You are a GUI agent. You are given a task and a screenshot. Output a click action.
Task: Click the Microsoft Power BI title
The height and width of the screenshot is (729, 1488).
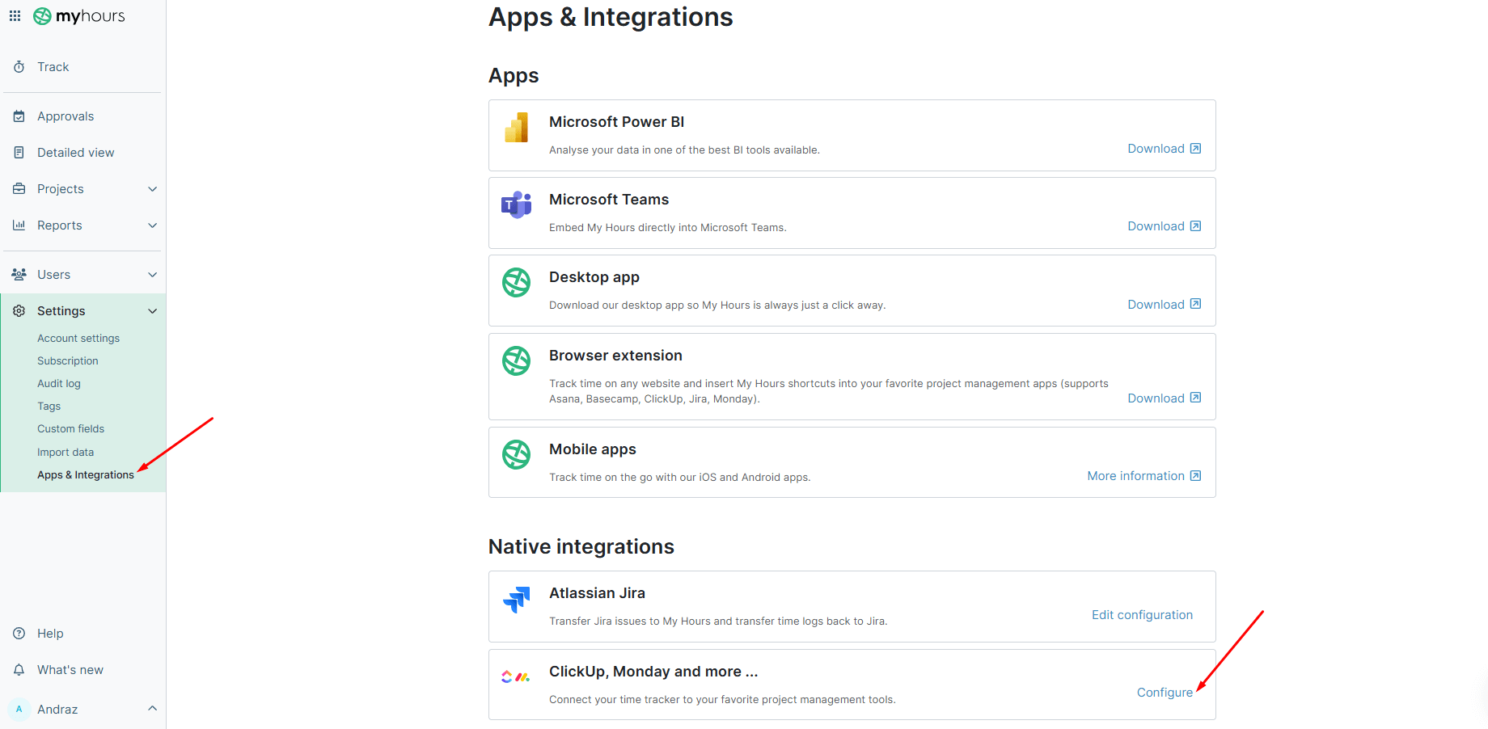pos(617,122)
